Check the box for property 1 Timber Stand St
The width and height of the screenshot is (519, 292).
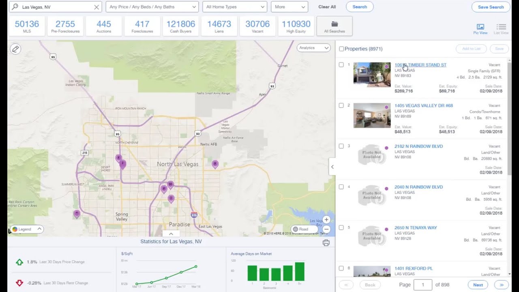coord(341,65)
